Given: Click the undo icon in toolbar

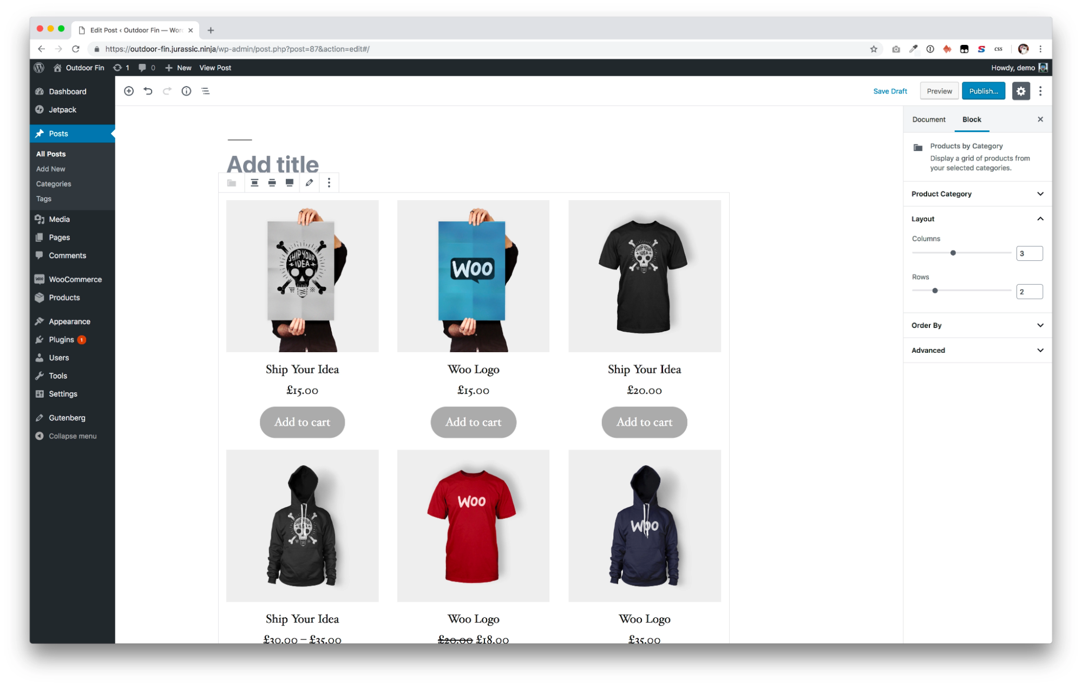Looking at the screenshot, I should (149, 91).
